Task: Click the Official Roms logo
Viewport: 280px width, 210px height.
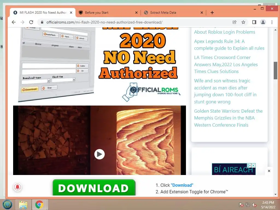Action: pos(151,92)
